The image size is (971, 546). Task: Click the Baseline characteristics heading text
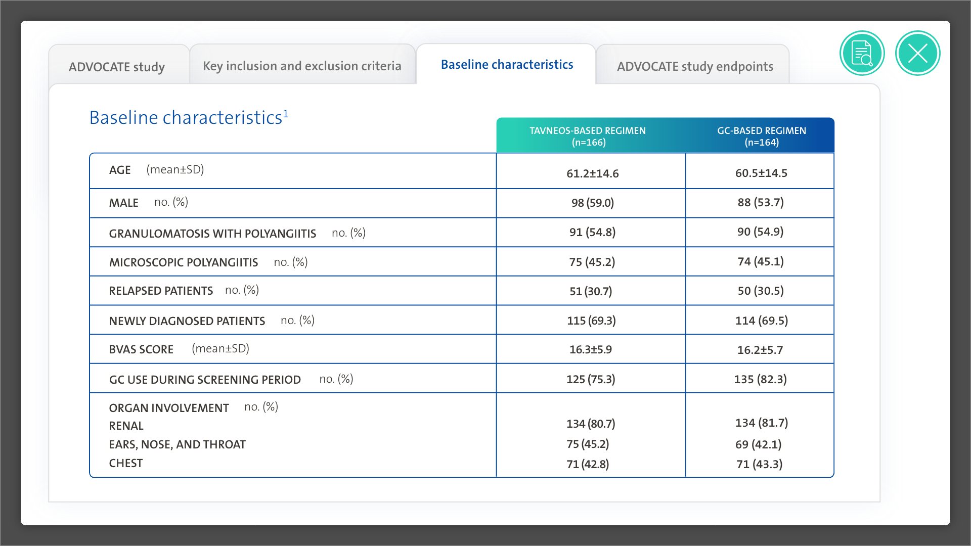[186, 118]
